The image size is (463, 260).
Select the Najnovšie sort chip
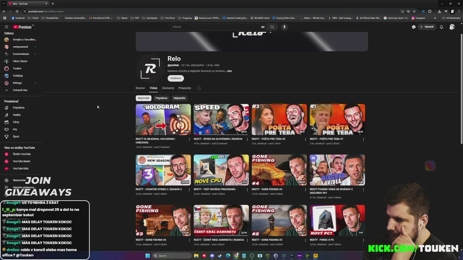pyautogui.click(x=143, y=98)
